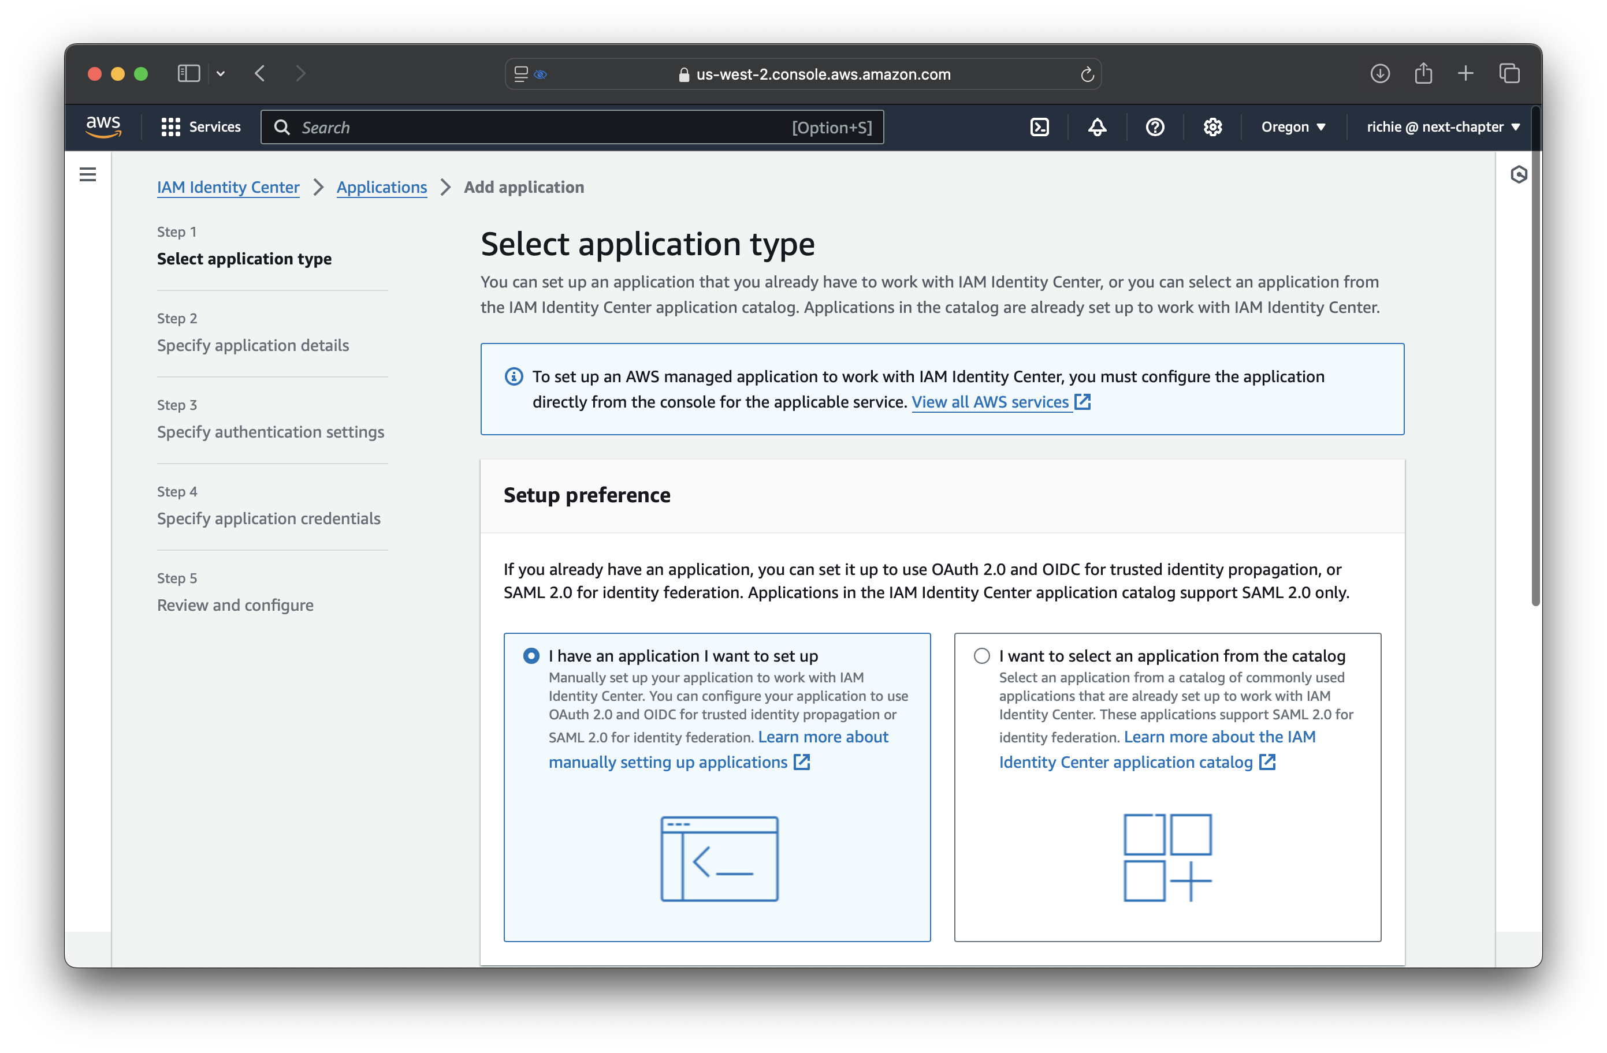Image resolution: width=1607 pixels, height=1053 pixels.
Task: Expand the Safari sidebar options chevron
Action: tap(220, 73)
